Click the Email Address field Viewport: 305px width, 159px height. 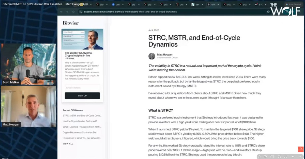point(82,88)
